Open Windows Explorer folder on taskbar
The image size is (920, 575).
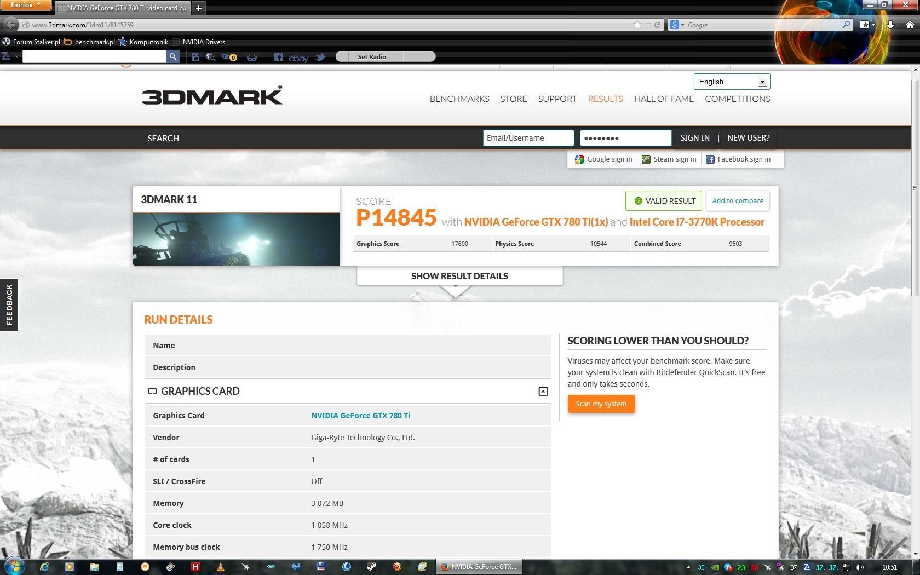[x=95, y=567]
